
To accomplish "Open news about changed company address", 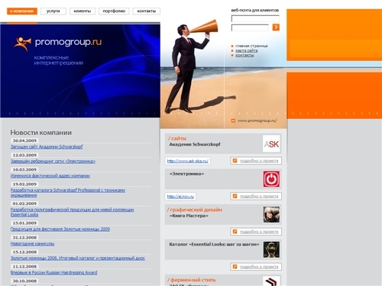I will click(x=50, y=175).
